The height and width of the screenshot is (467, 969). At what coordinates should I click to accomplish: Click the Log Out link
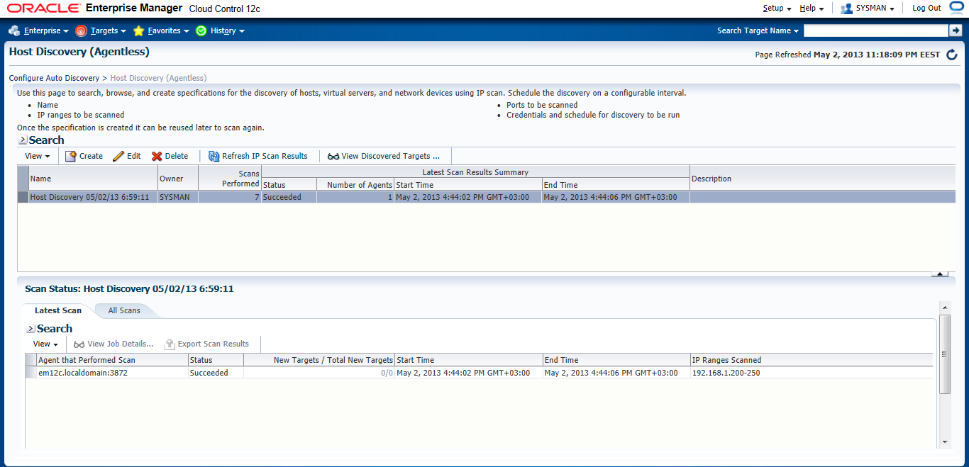[x=926, y=9]
